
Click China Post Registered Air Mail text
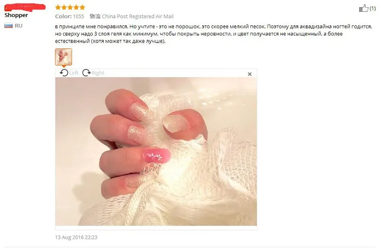tap(138, 17)
